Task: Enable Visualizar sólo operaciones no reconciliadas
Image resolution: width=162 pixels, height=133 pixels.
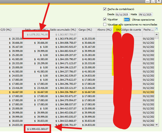Action: [105, 24]
